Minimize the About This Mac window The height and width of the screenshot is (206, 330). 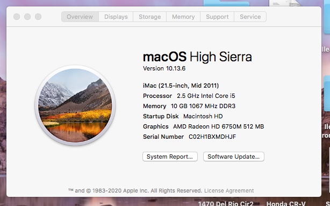coord(27,17)
